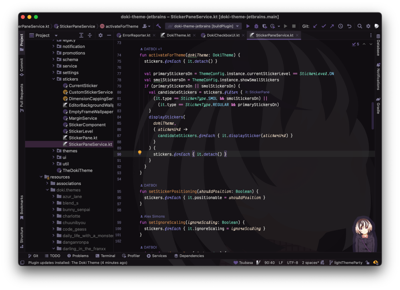Change the UTF-8 file encoding
Viewport: 400px width, 290px height.
[x=292, y=262]
